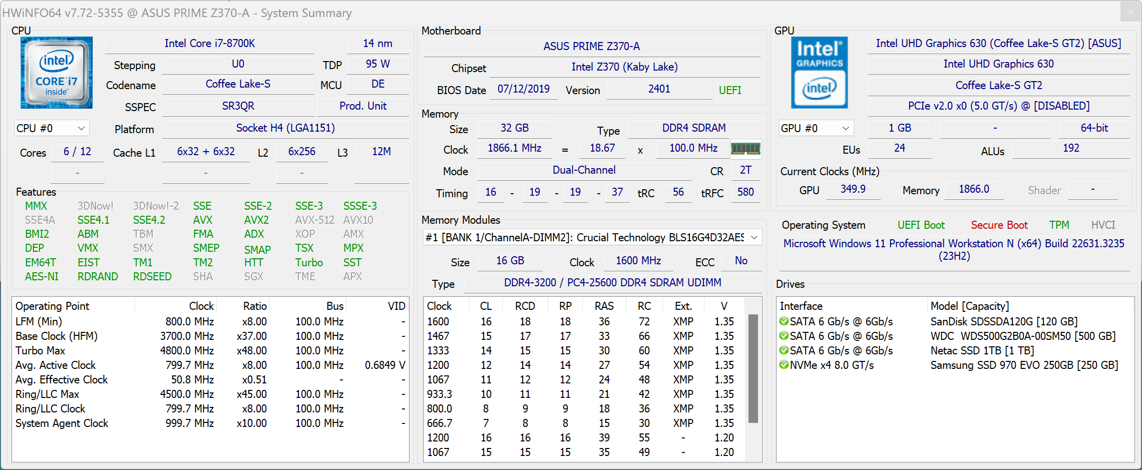Click the TPM status indicator
Viewport: 1142px width, 470px height.
(1059, 225)
